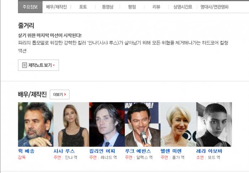Open the 주요정보 tab
Image resolution: width=249 pixels, height=173 pixels.
[x=30, y=7]
